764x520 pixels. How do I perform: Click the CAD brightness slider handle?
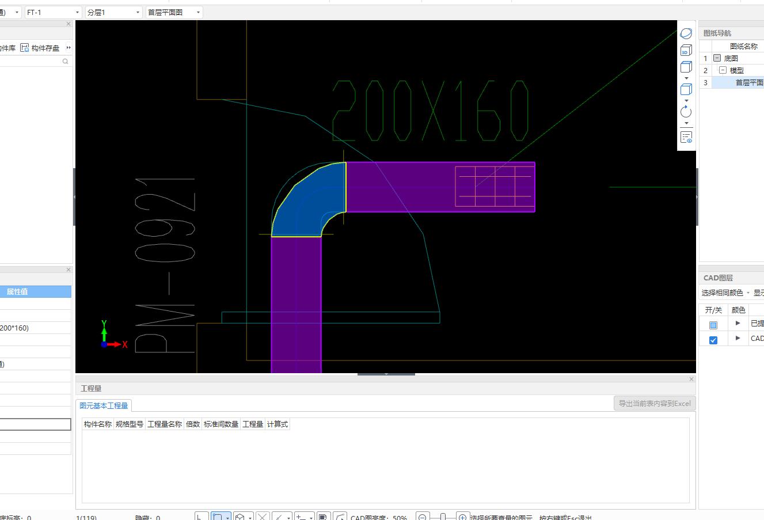tap(443, 517)
